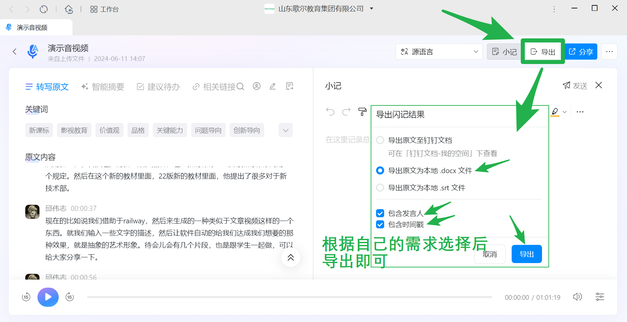Switch to the 转写原文 tab

[47, 87]
